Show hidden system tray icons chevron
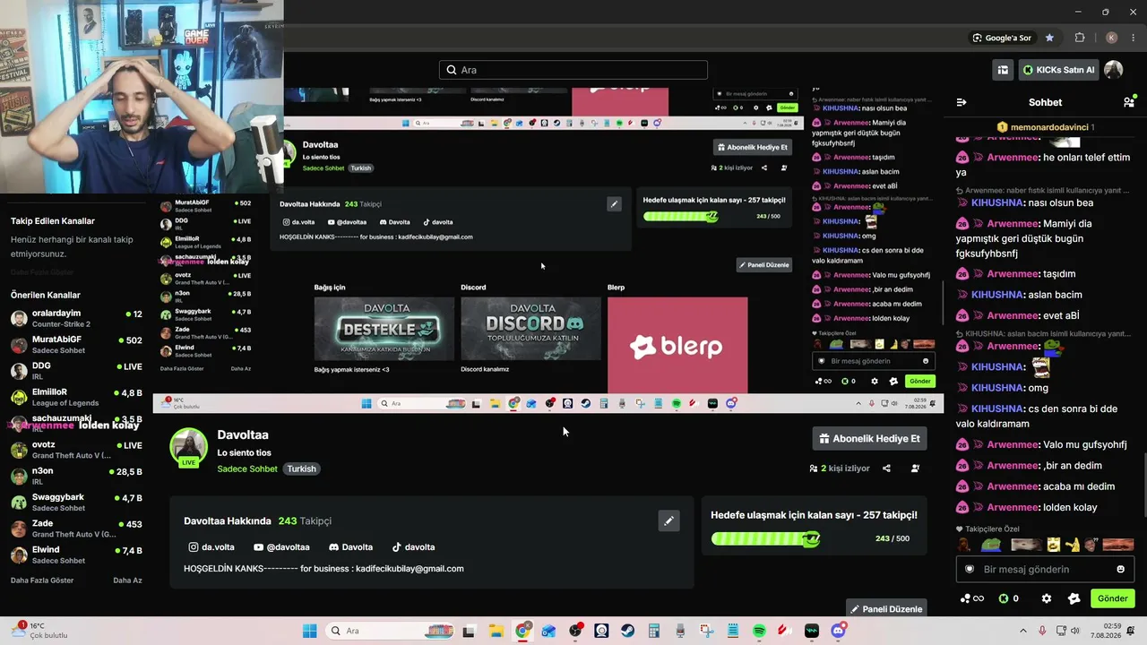The image size is (1147, 645). point(1022,631)
